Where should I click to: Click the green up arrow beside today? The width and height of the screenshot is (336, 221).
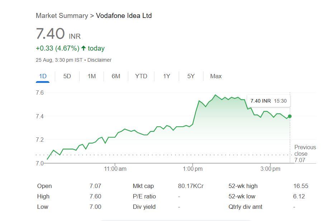(x=83, y=48)
